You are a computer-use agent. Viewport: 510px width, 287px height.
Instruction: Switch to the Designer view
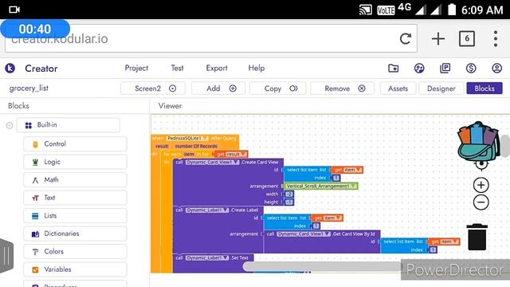(x=441, y=88)
